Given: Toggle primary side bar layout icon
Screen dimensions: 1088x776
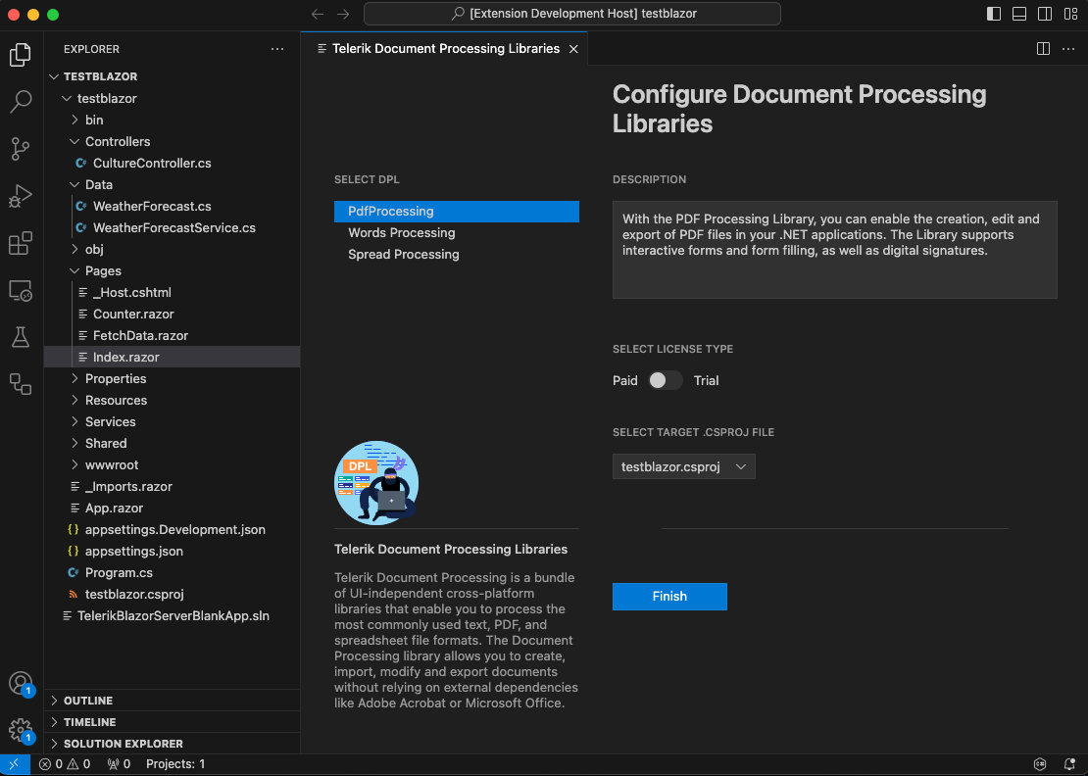Looking at the screenshot, I should (994, 14).
